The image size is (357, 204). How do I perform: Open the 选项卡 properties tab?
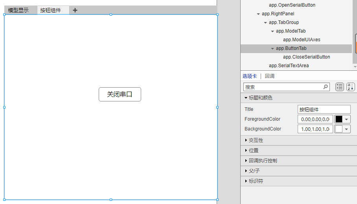[250, 76]
